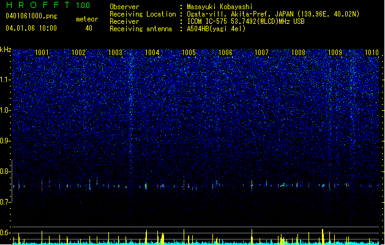Click observer name Masayuki Kobayashi
This screenshot has width=385, height=245.
pyautogui.click(x=219, y=7)
